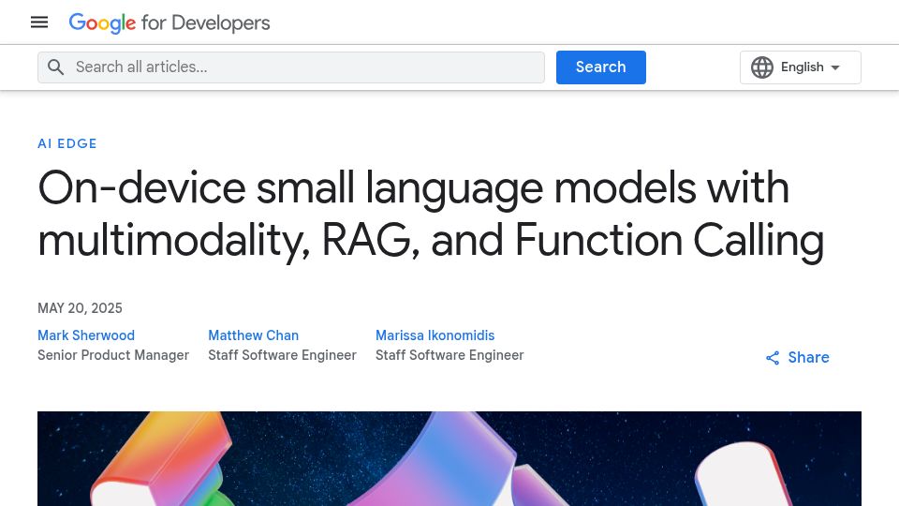Click the Share link text

coord(808,357)
